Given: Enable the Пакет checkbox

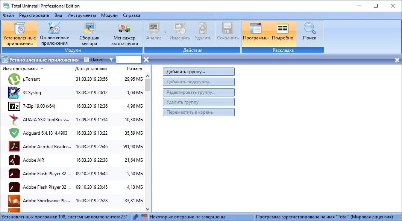Looking at the screenshot, I should point(86,60).
